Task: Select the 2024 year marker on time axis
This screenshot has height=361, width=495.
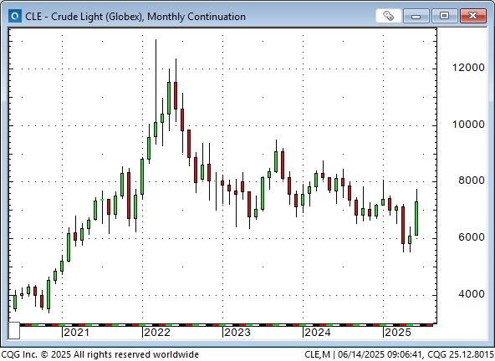Action: click(x=317, y=333)
